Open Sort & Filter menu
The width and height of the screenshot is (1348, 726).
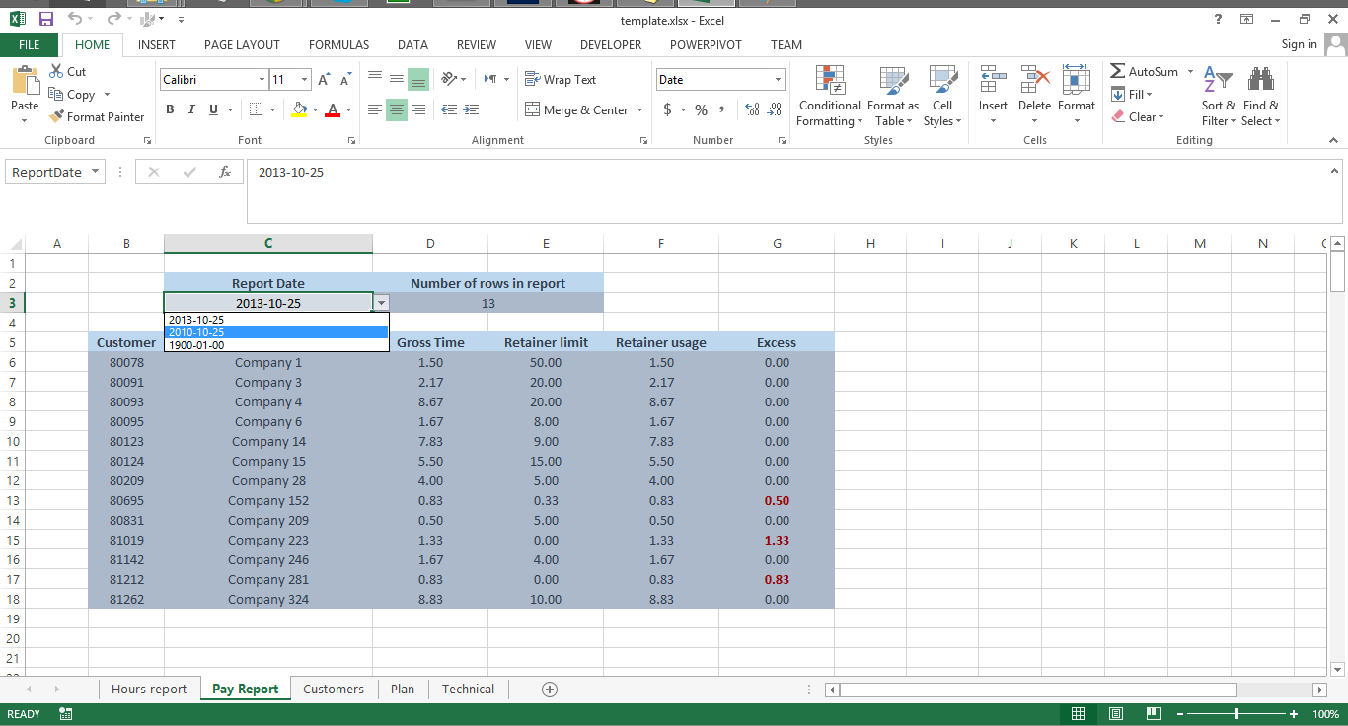pos(1218,96)
